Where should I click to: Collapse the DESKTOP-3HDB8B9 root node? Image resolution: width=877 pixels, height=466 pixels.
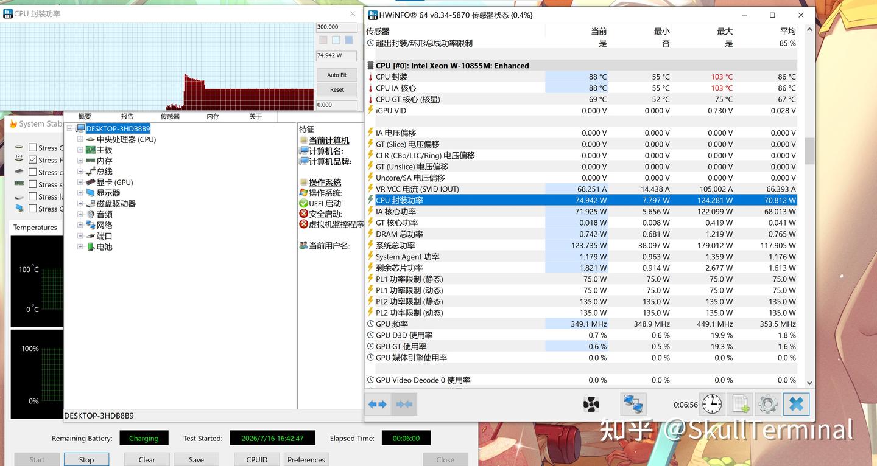pyautogui.click(x=69, y=128)
